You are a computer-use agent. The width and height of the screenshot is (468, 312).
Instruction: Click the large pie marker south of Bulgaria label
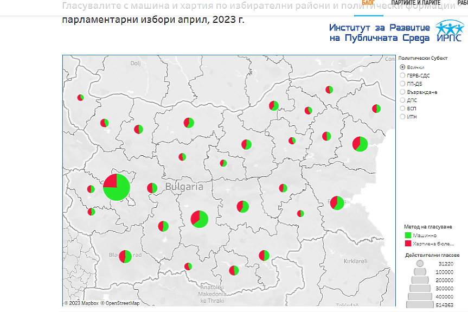click(199, 219)
